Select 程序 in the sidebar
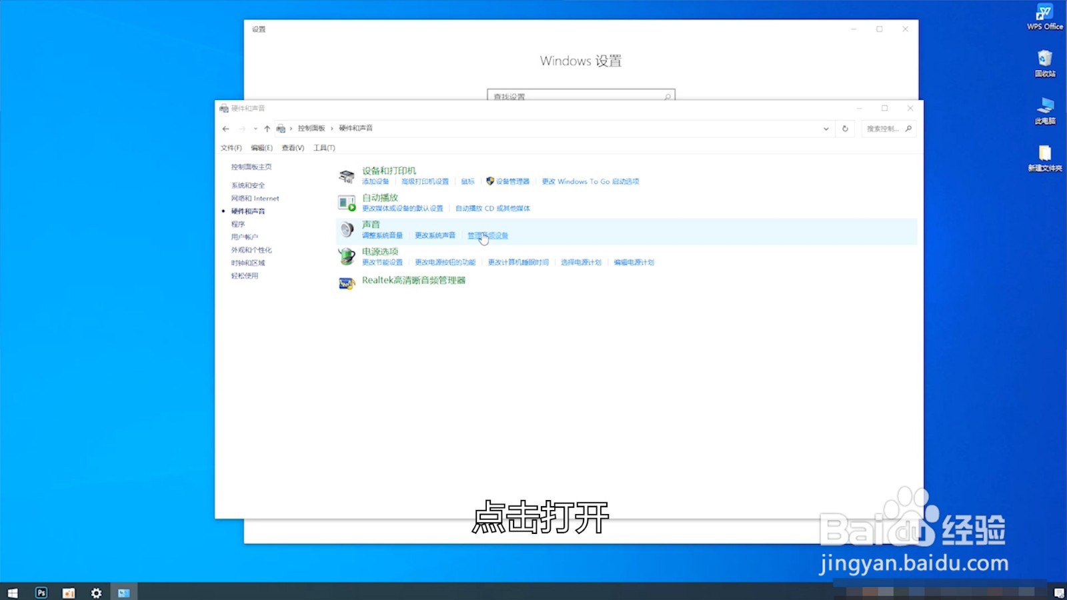This screenshot has width=1067, height=600. click(238, 224)
